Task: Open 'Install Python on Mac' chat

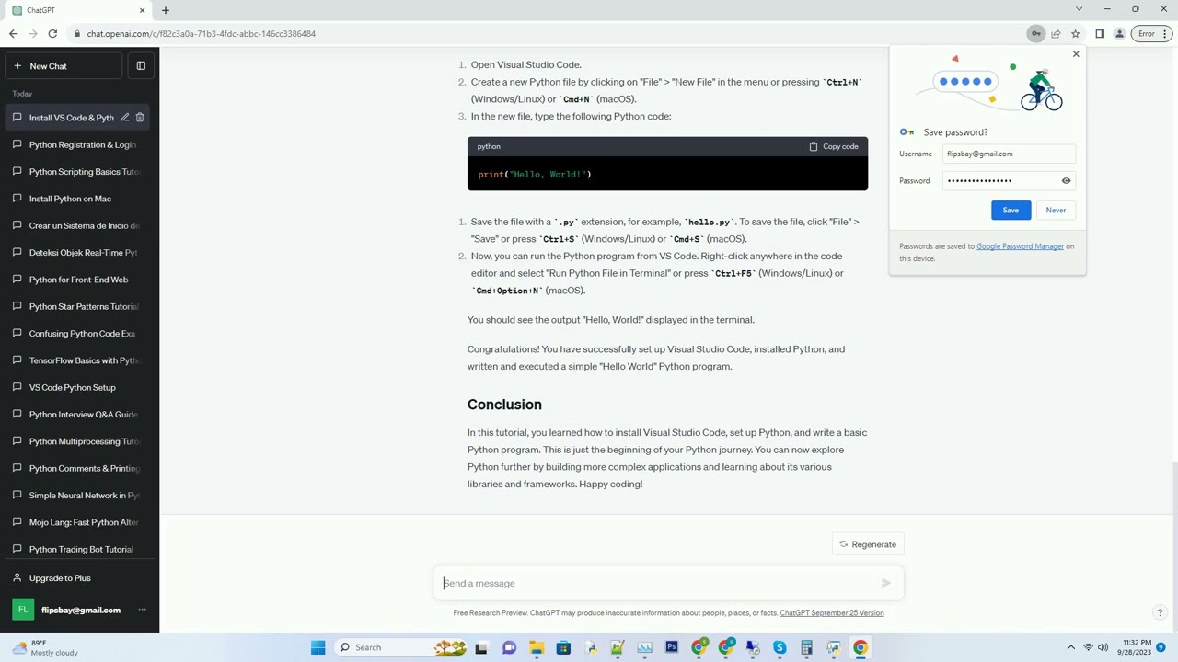Action: point(75,199)
